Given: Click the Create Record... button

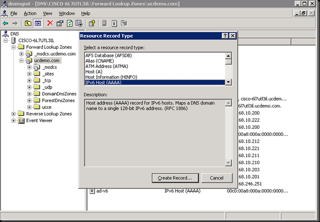Looking at the screenshot, I should pos(175,178).
